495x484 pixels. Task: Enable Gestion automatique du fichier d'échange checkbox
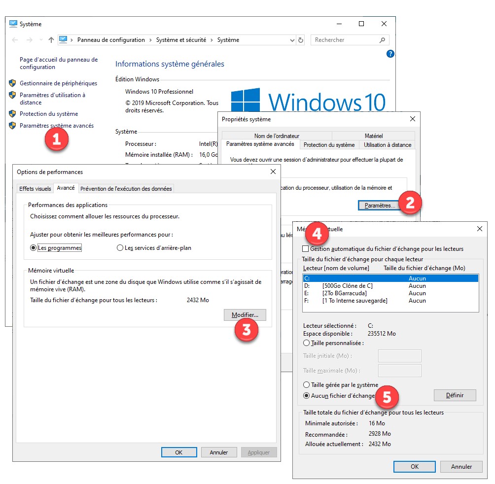305,249
